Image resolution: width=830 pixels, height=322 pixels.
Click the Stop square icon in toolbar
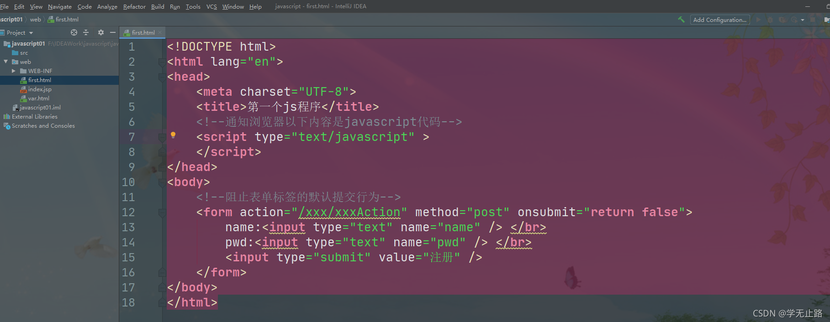813,20
